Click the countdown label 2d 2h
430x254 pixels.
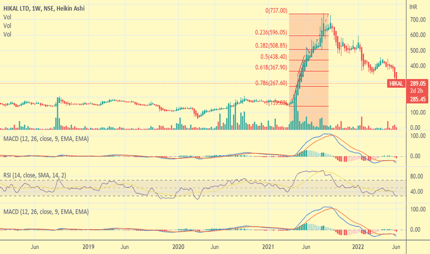coord(417,91)
